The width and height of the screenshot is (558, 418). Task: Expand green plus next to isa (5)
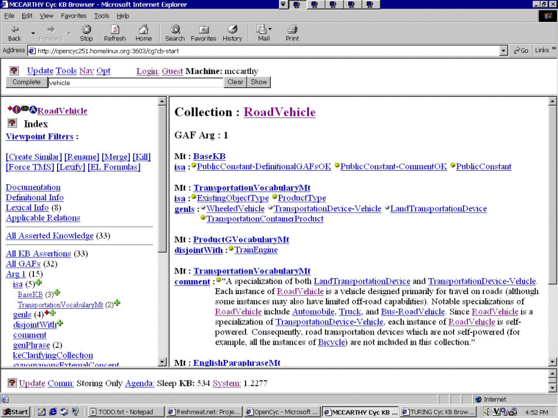(39, 284)
